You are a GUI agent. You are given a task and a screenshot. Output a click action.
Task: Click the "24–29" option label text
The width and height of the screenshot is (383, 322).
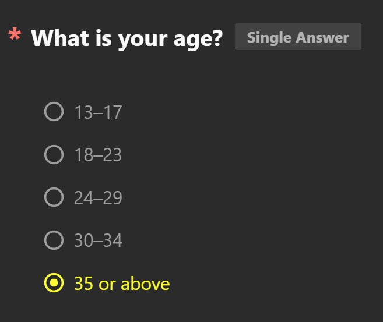coord(98,198)
